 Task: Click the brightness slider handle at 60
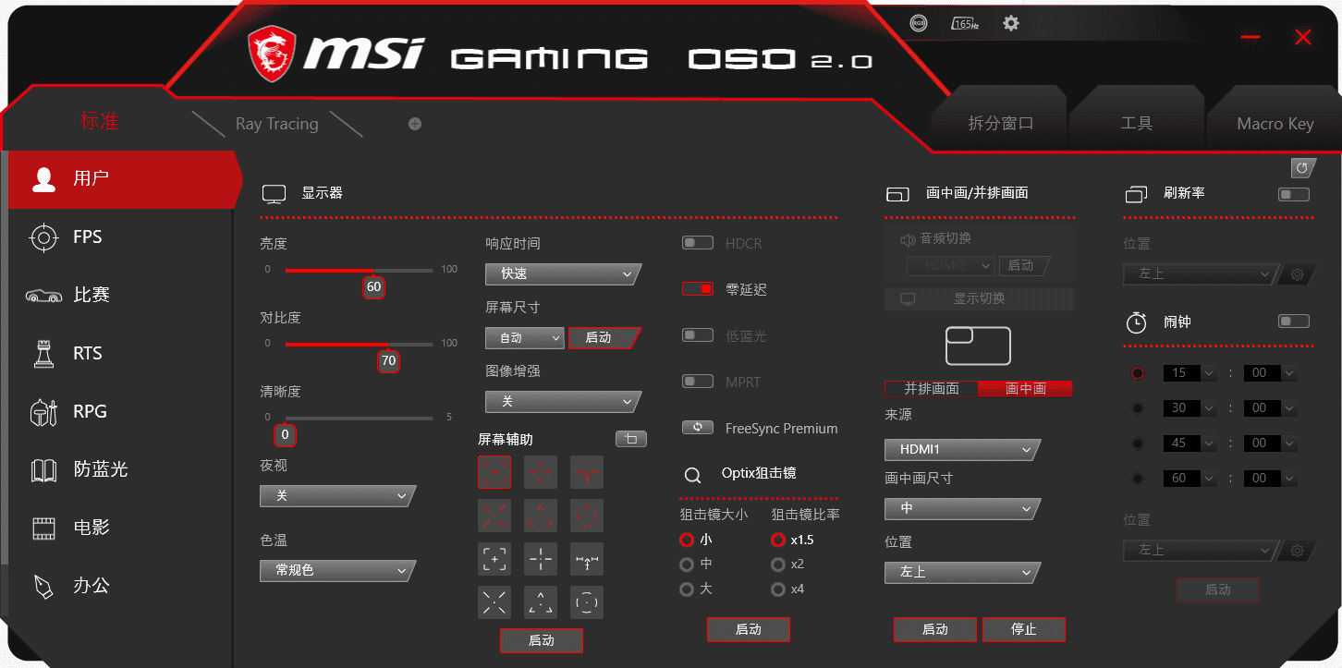373,286
